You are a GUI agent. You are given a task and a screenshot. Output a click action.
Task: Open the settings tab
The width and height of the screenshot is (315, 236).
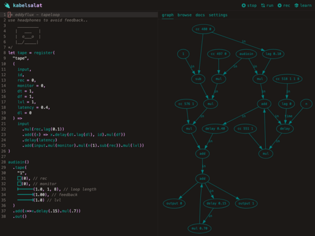218,15
